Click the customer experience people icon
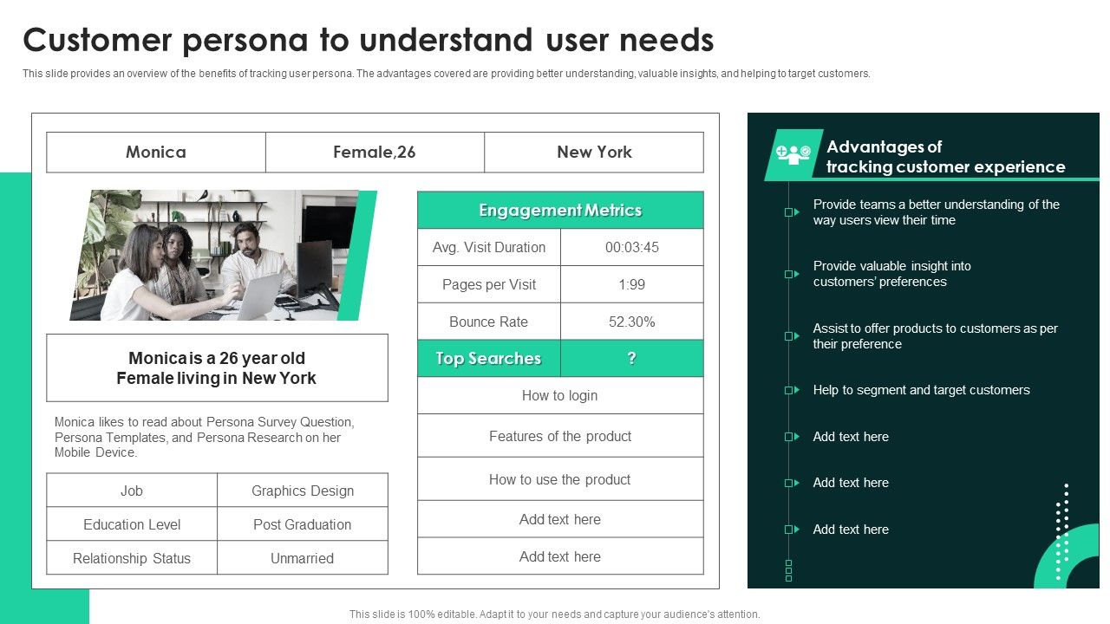The height and width of the screenshot is (624, 1110). coord(793,153)
